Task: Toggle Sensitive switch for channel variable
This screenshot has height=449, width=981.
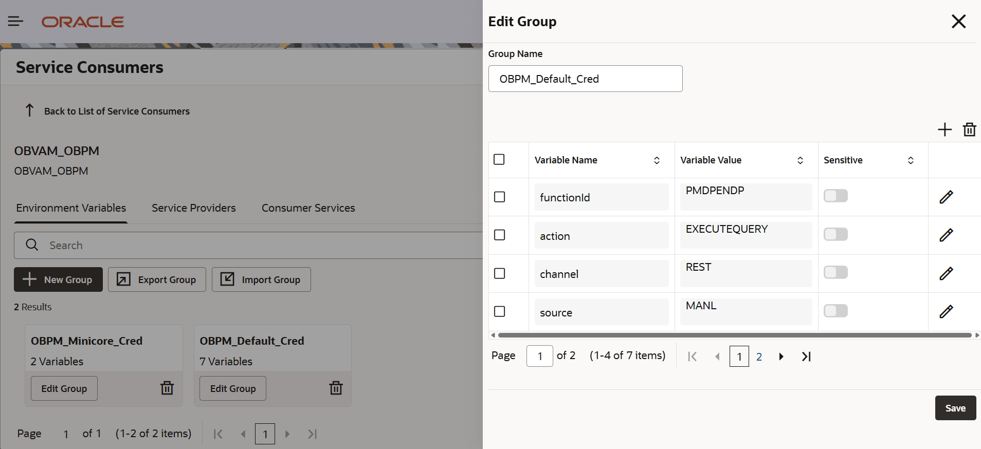Action: pyautogui.click(x=835, y=273)
